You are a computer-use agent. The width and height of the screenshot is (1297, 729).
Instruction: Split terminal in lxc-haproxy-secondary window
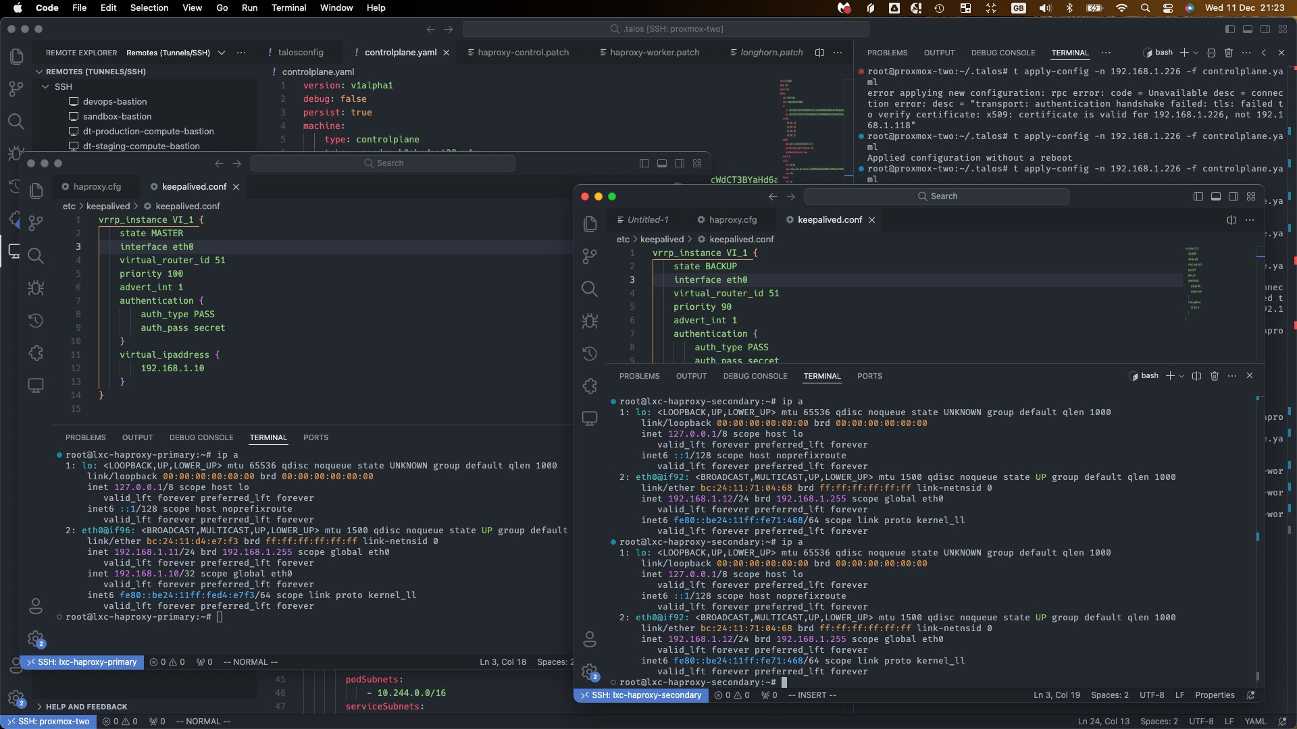(1196, 376)
